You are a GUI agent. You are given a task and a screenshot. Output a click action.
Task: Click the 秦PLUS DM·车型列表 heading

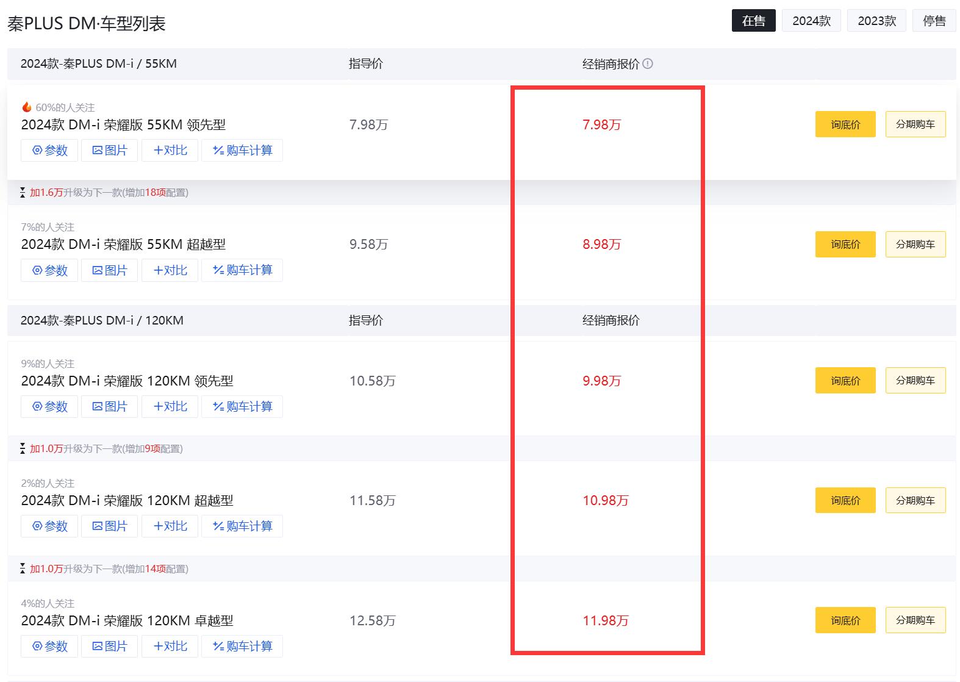point(87,24)
